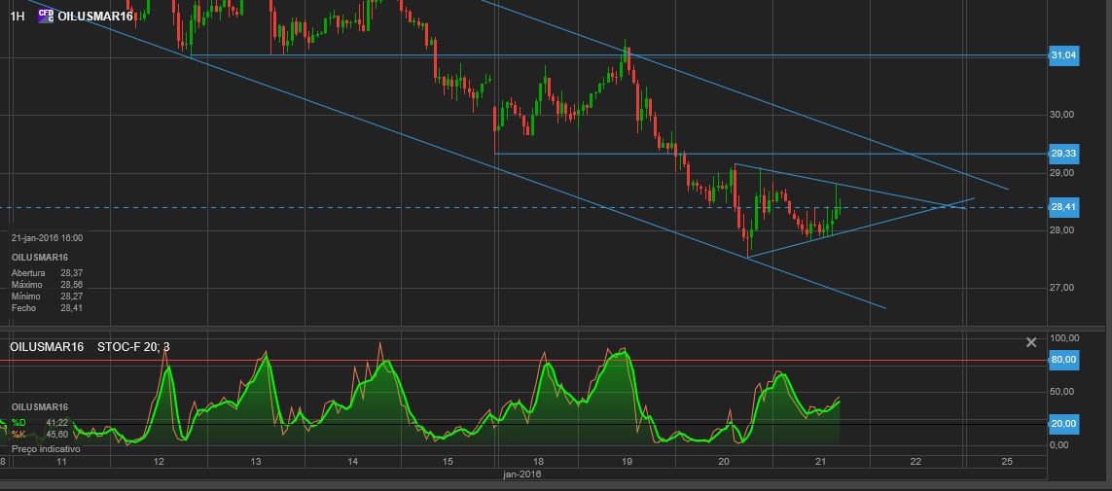
Task: Click the Máximo 28,56 row
Action: 47,285
